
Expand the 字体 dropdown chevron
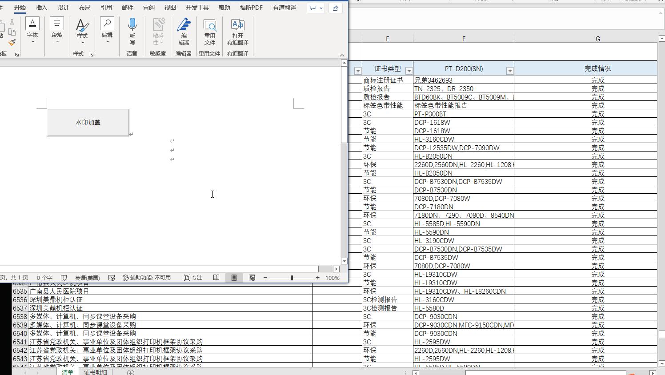tap(32, 42)
